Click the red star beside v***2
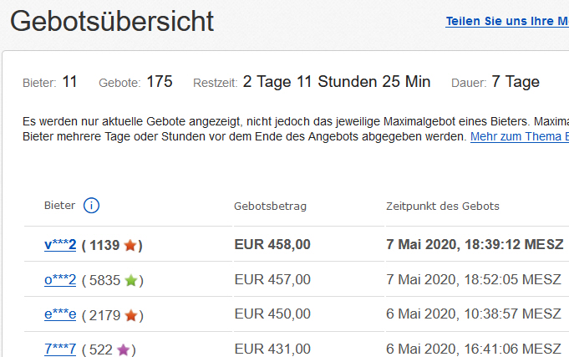This screenshot has height=357, width=569. (130, 246)
